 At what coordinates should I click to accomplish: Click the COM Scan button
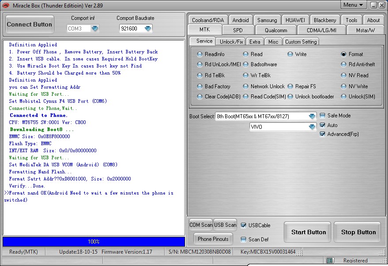click(201, 225)
